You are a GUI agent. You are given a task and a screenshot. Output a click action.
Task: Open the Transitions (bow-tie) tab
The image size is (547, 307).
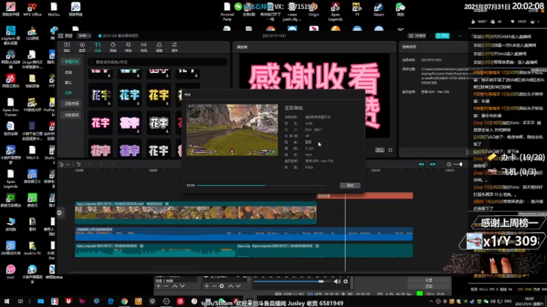(144, 46)
